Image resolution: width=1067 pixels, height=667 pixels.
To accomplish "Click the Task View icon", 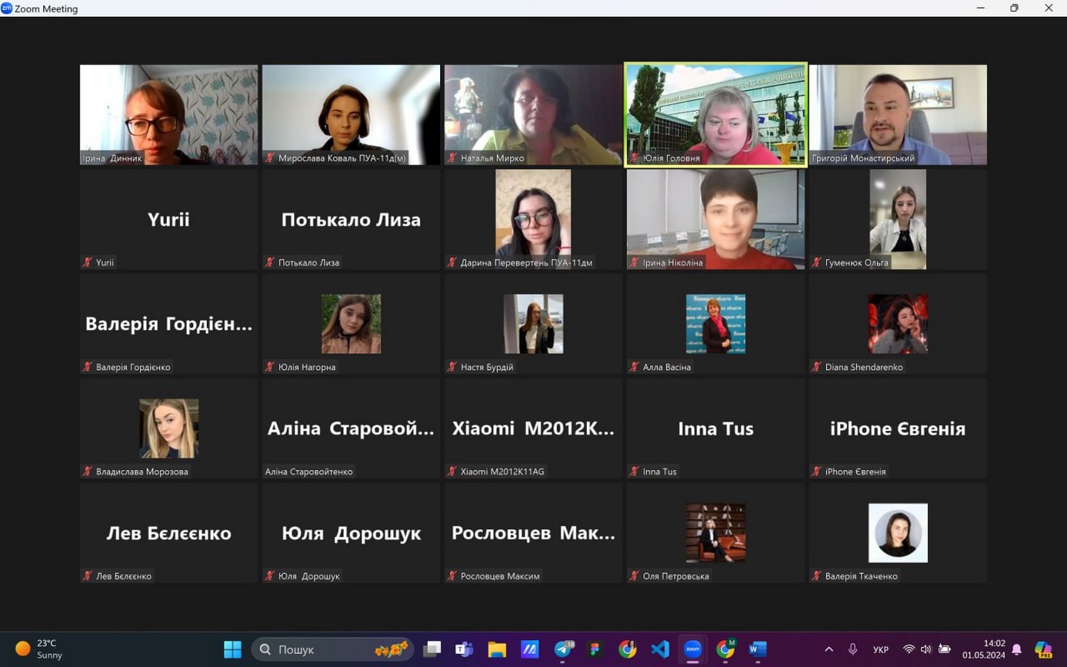I will (432, 649).
